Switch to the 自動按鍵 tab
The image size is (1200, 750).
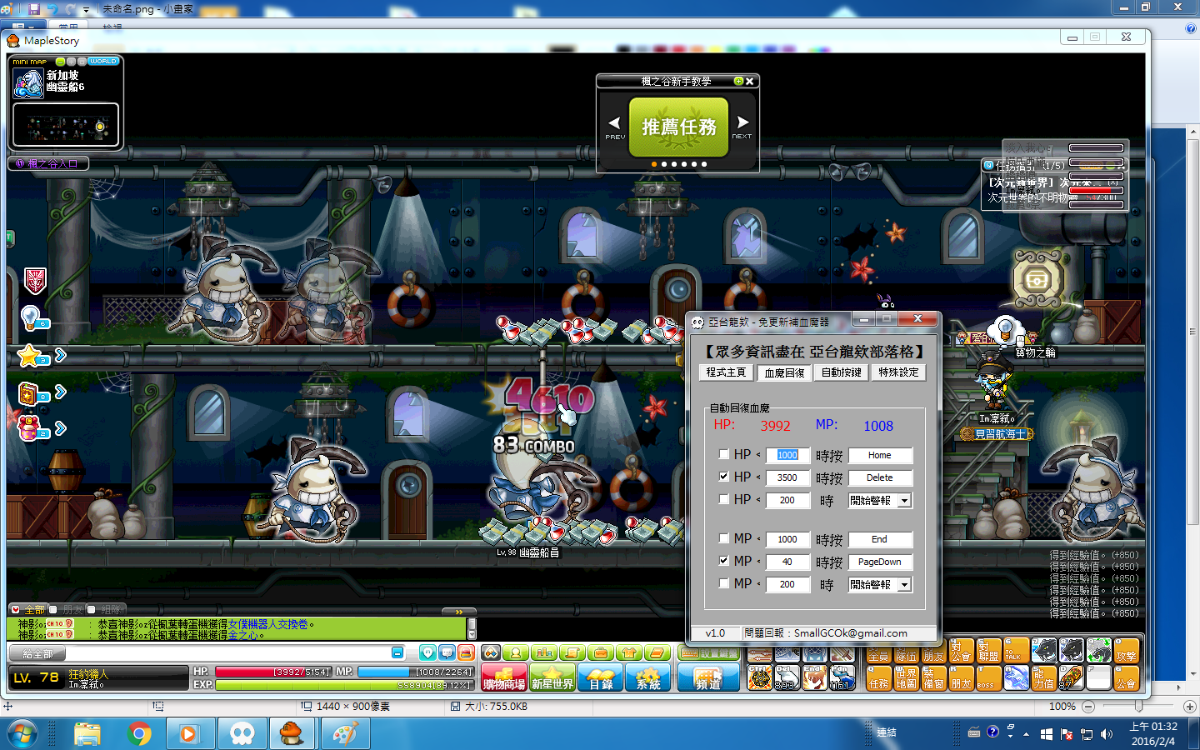pyautogui.click(x=842, y=372)
